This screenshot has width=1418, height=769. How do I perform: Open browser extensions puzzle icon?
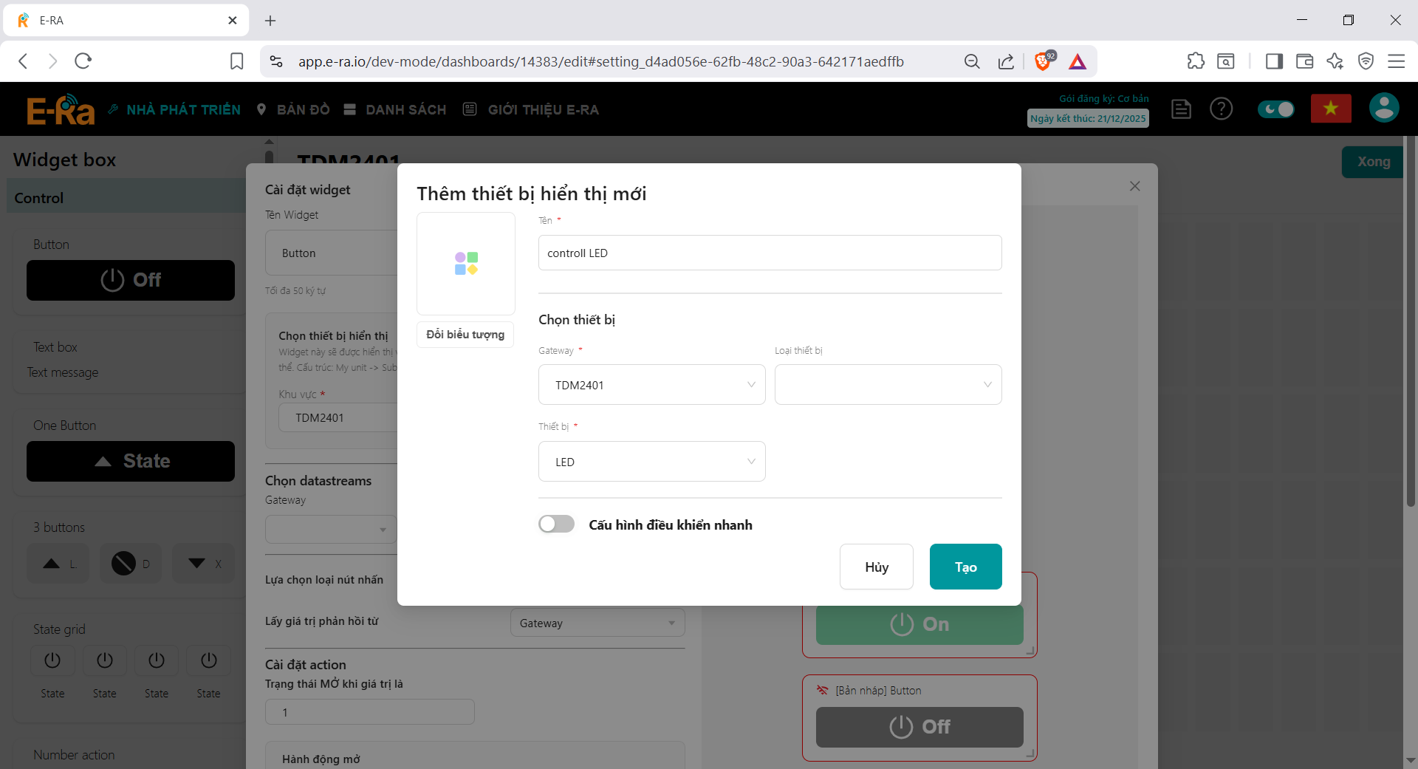pos(1195,61)
